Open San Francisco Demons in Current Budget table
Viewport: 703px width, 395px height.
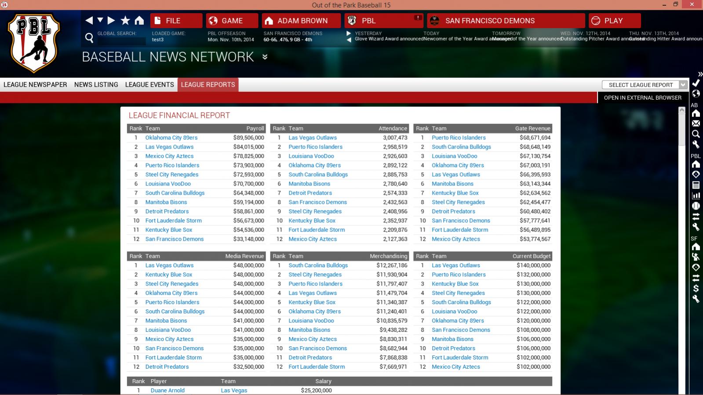(461, 330)
